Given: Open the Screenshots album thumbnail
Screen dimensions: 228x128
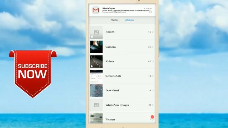Looking at the screenshot, I should tap(96, 76).
